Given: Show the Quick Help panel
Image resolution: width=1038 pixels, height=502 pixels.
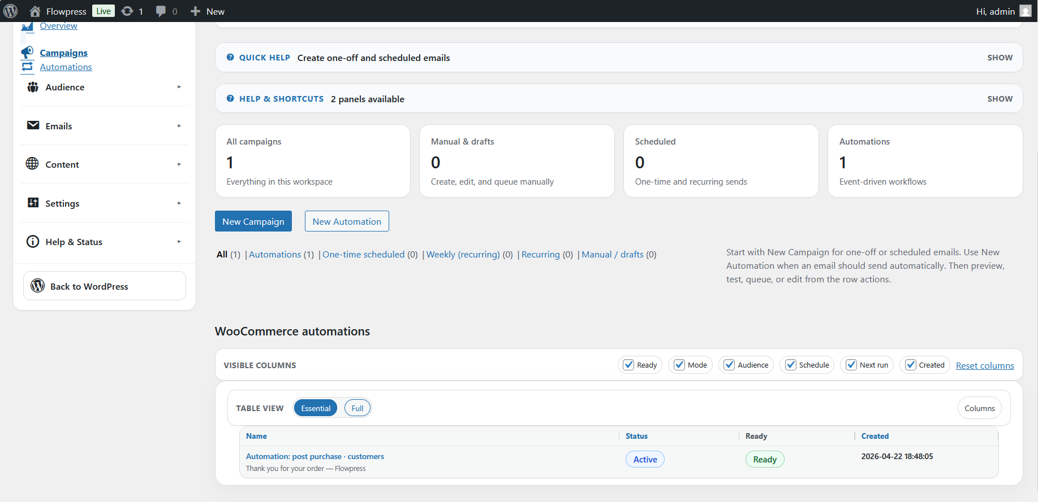Looking at the screenshot, I should point(1000,58).
